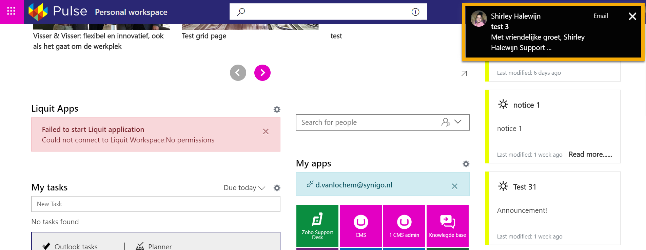
Task: Click the New Task input field
Action: [x=156, y=204]
